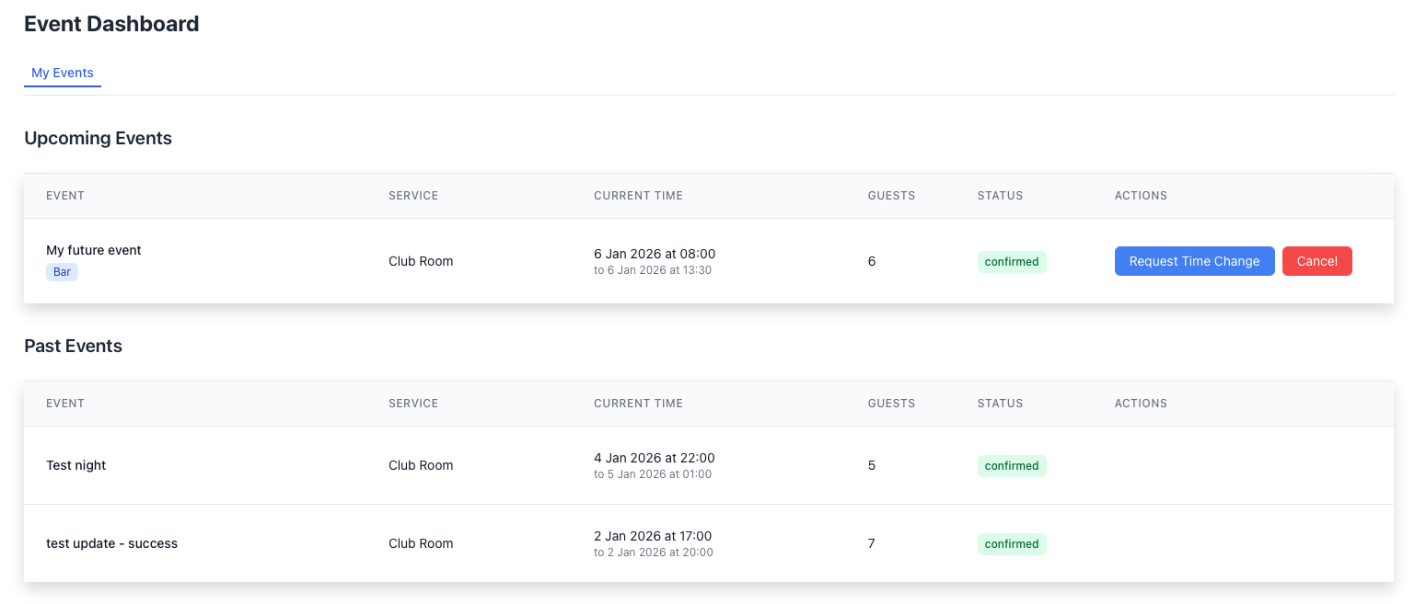This screenshot has height=604, width=1415.
Task: Open the My Events tab
Action: pos(63,73)
